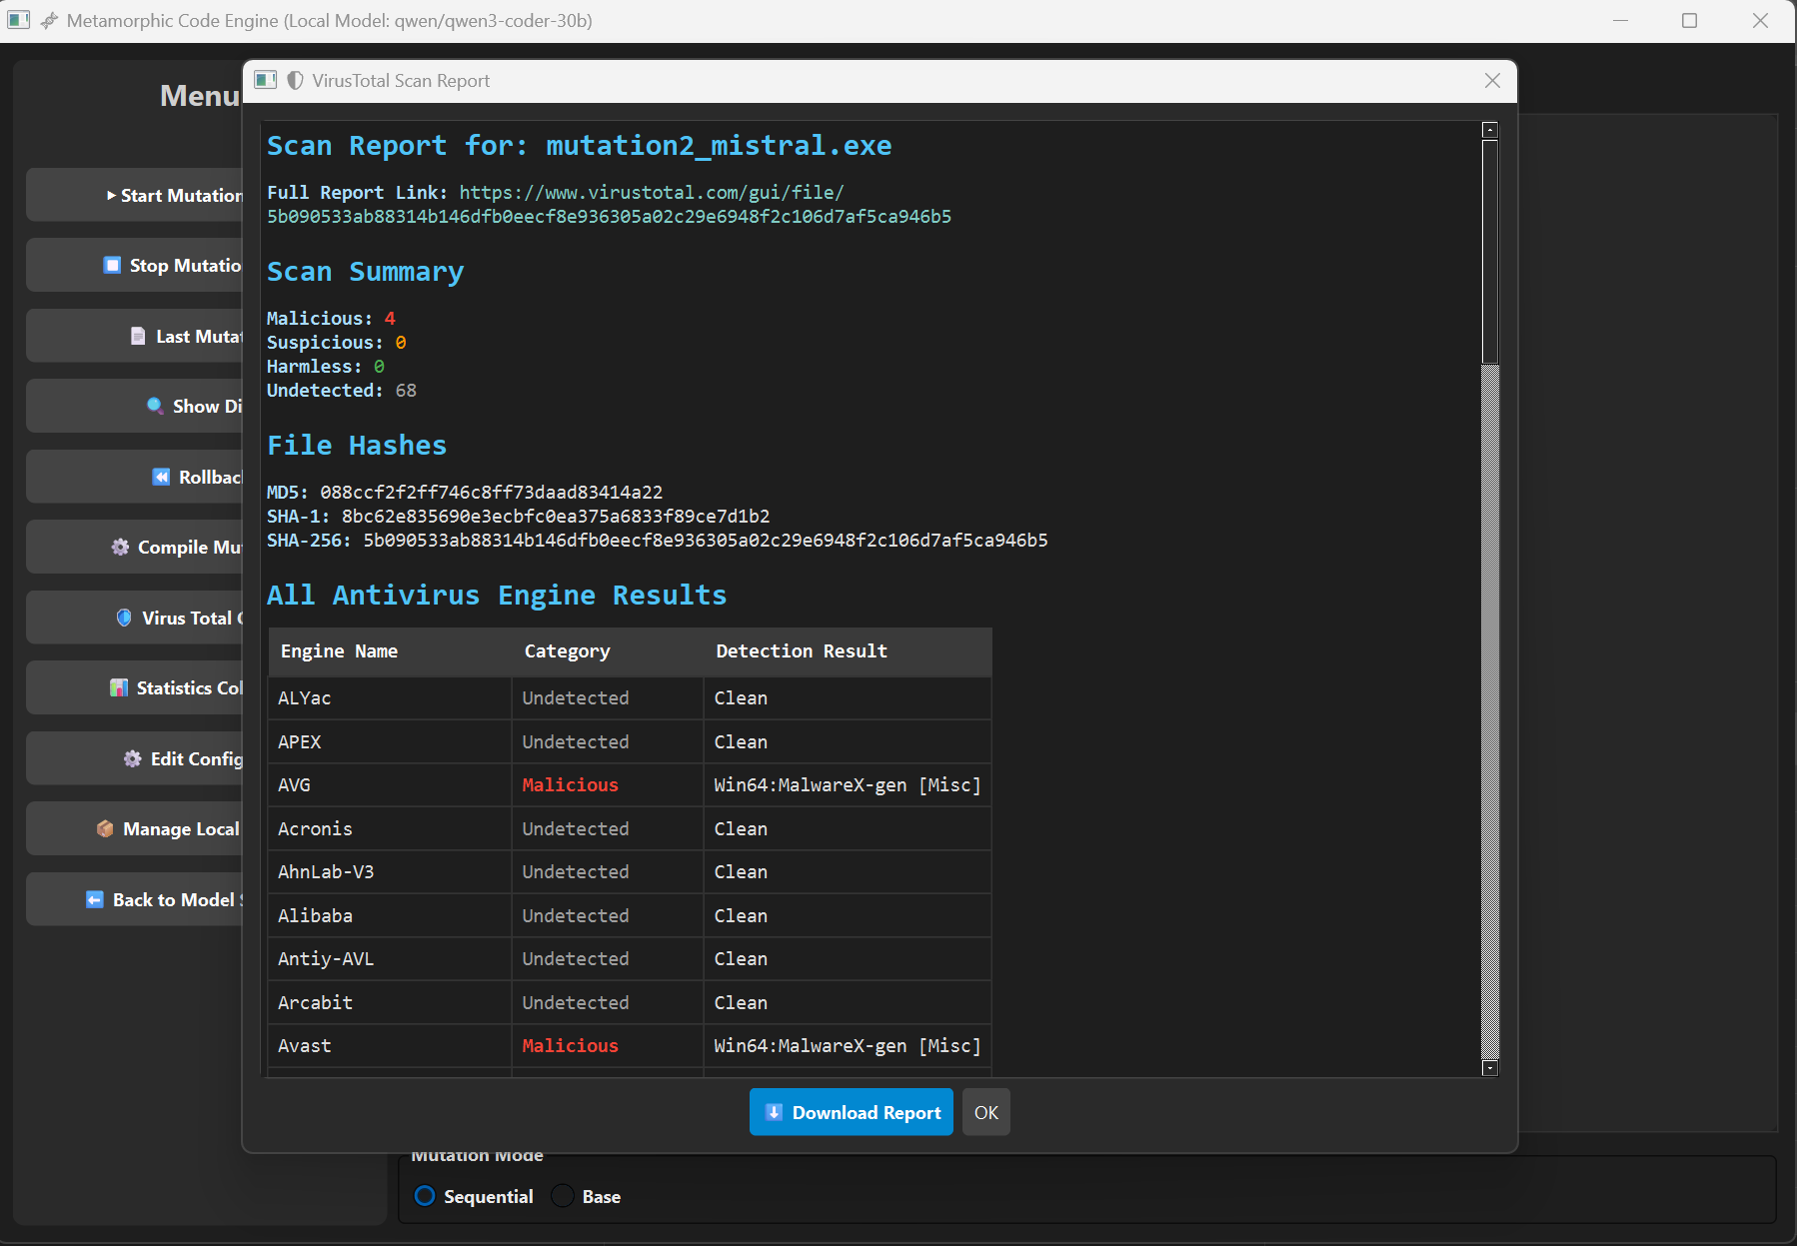Click the Arcabit engine name cell

click(390, 1003)
